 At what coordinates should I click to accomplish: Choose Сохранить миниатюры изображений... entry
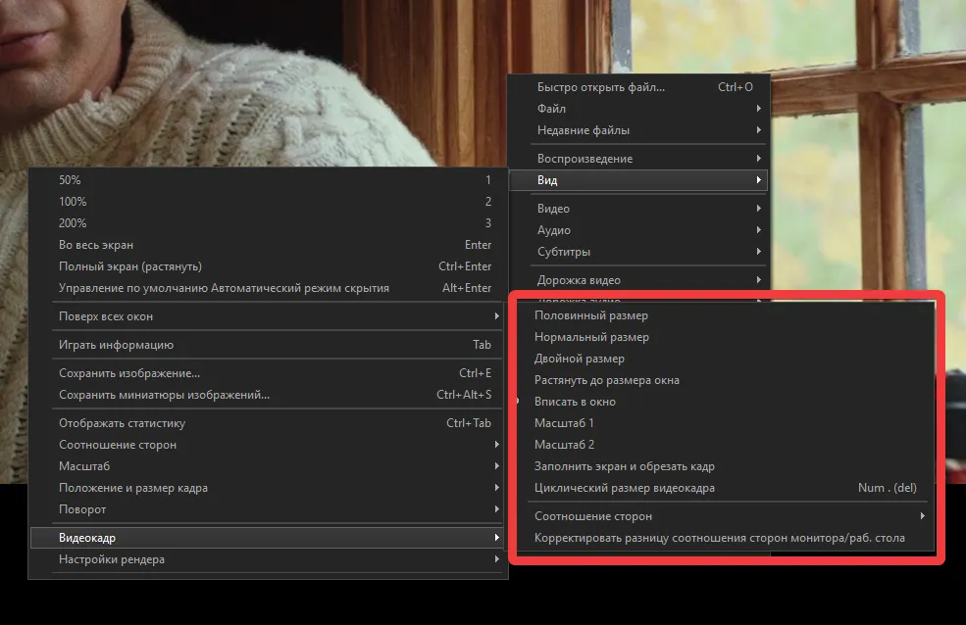click(x=268, y=395)
